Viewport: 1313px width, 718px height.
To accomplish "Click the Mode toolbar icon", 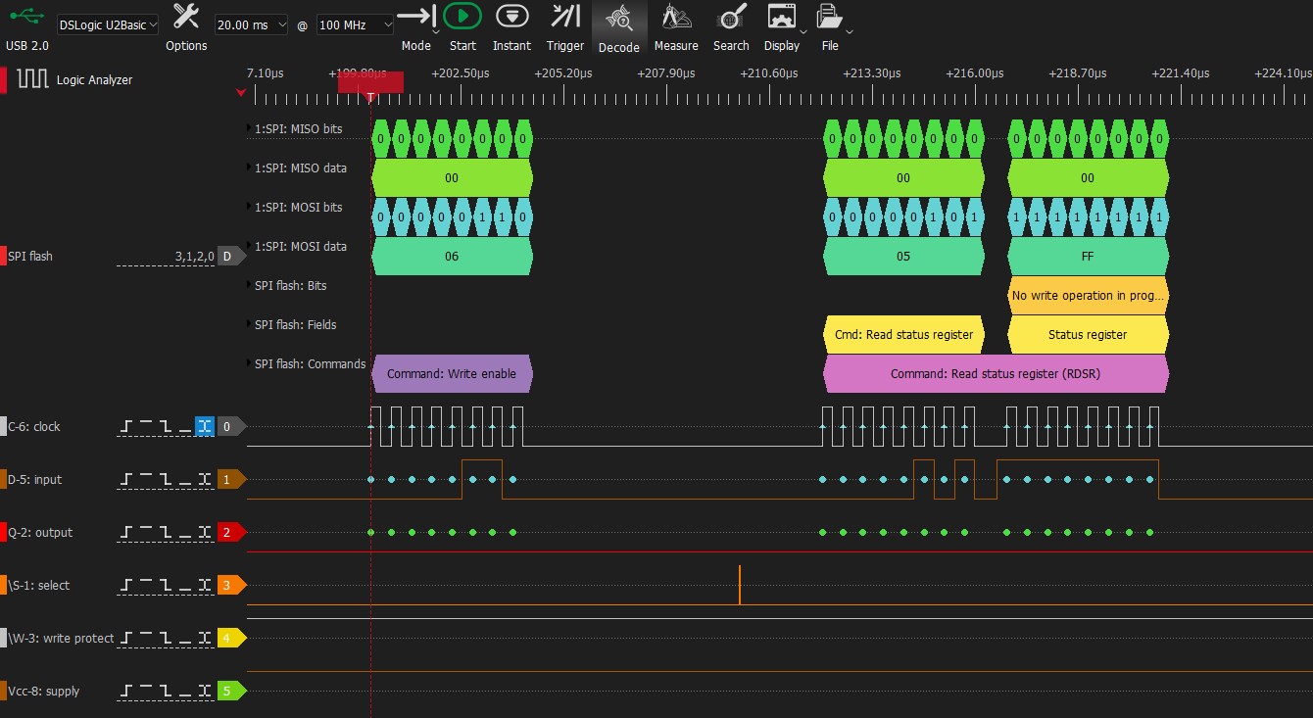I will point(416,17).
